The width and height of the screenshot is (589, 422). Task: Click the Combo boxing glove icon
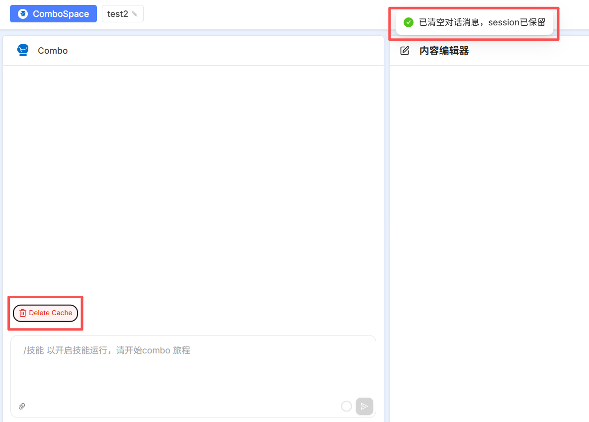tap(22, 50)
